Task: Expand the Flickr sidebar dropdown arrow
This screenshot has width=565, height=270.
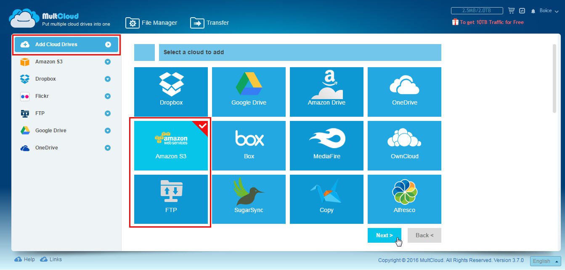Action: 107,96
